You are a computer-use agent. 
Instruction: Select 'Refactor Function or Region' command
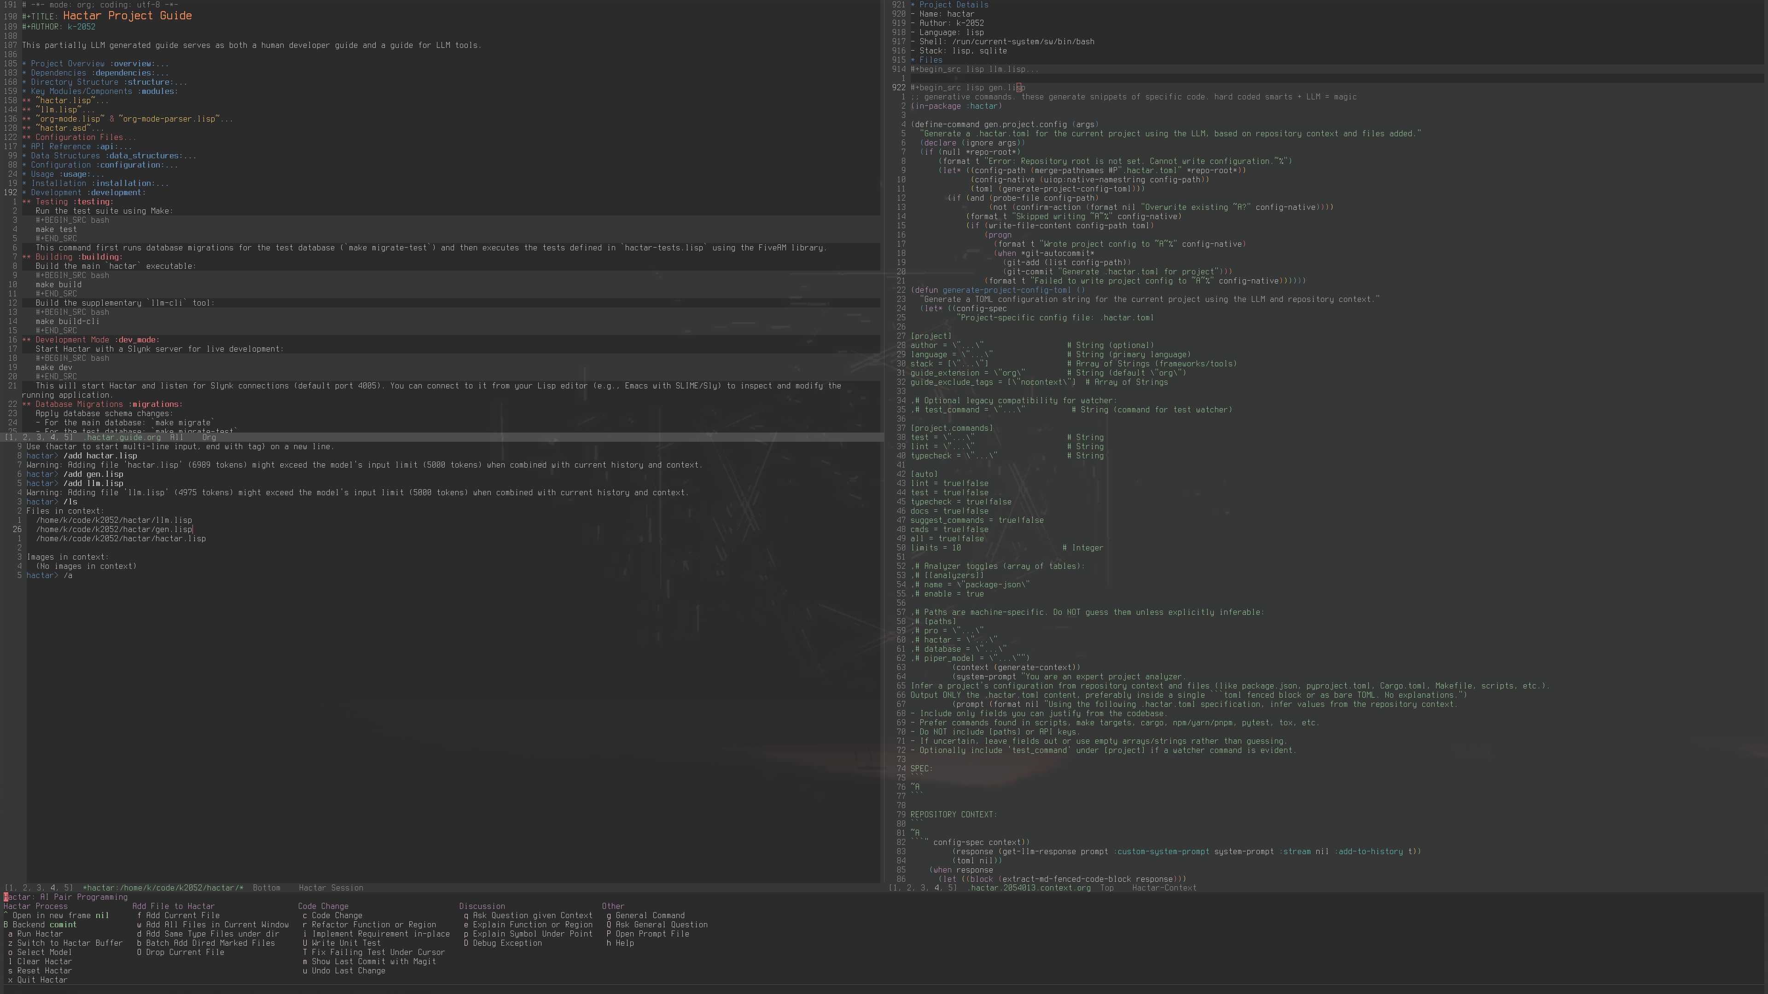tap(373, 925)
